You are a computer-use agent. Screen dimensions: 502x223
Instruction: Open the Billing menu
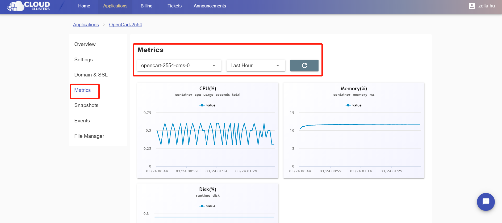tap(147, 6)
